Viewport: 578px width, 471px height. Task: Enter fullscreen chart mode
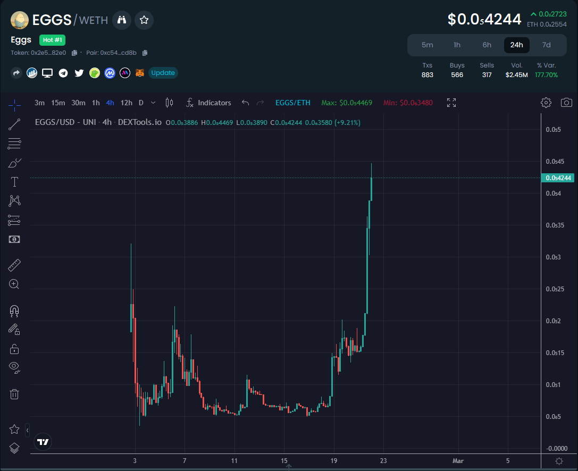[x=451, y=103]
